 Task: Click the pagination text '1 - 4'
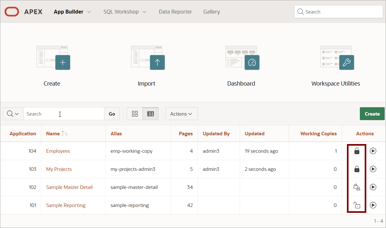click(x=378, y=221)
